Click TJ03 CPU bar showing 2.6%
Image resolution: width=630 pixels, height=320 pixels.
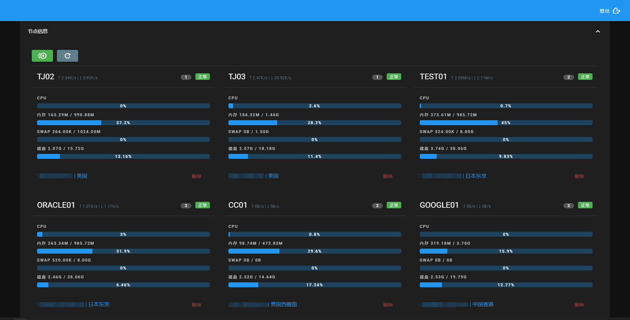315,106
